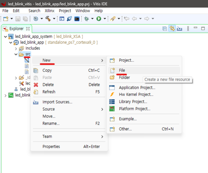Choose Rename... in the context menu

(x=69, y=123)
